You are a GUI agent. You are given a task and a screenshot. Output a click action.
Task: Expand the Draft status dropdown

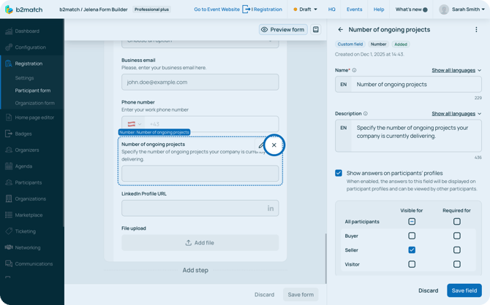point(305,9)
